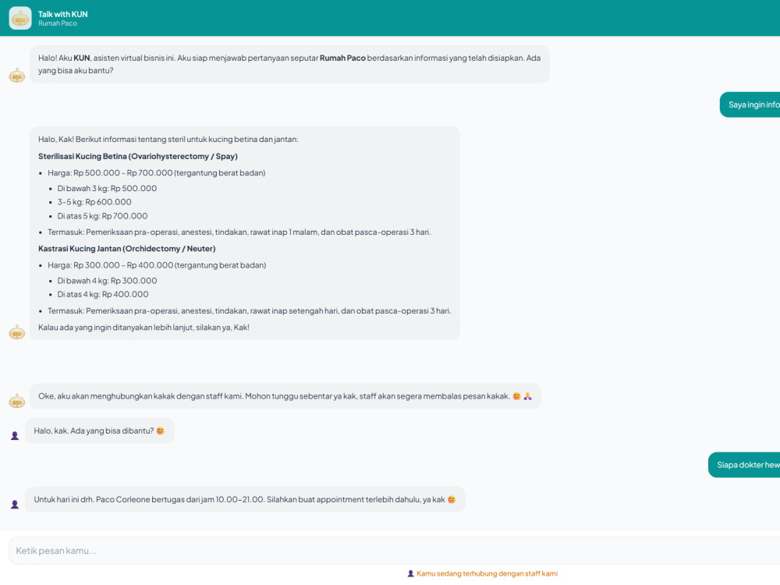Click the staff avatar beside the drh. Paco Corleone message
Viewport: 780px width, 585px height.
tap(15, 505)
